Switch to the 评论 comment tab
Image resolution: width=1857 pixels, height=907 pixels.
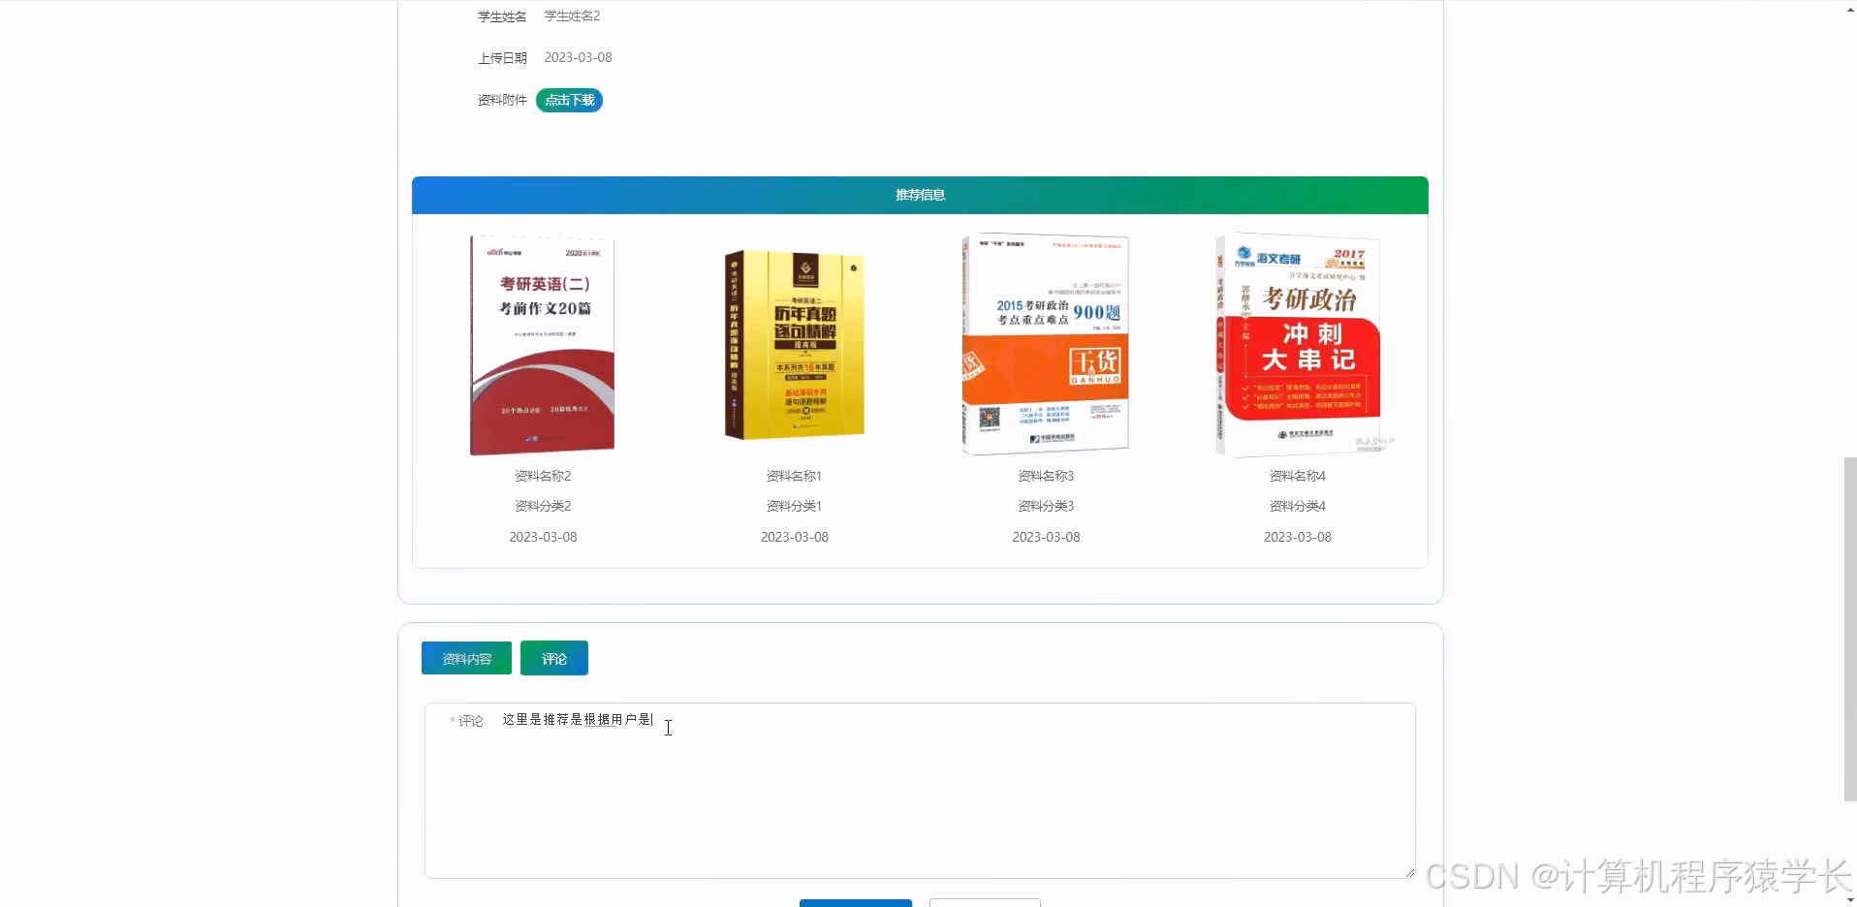553,658
